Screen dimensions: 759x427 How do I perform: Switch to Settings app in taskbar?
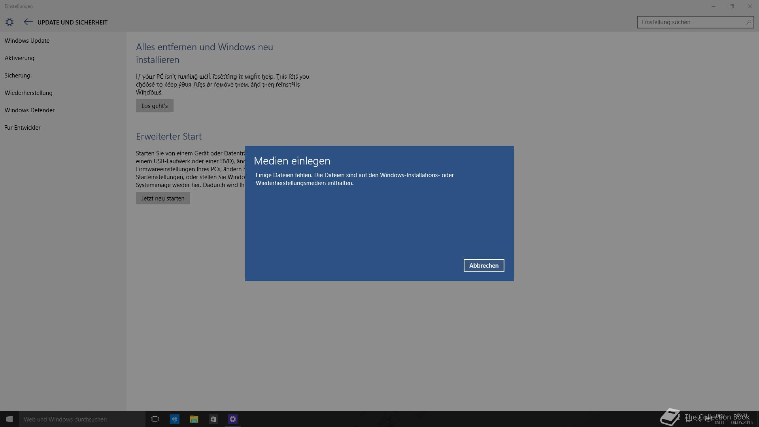232,419
